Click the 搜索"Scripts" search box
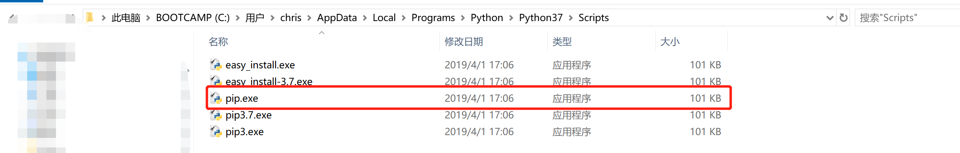 click(907, 18)
